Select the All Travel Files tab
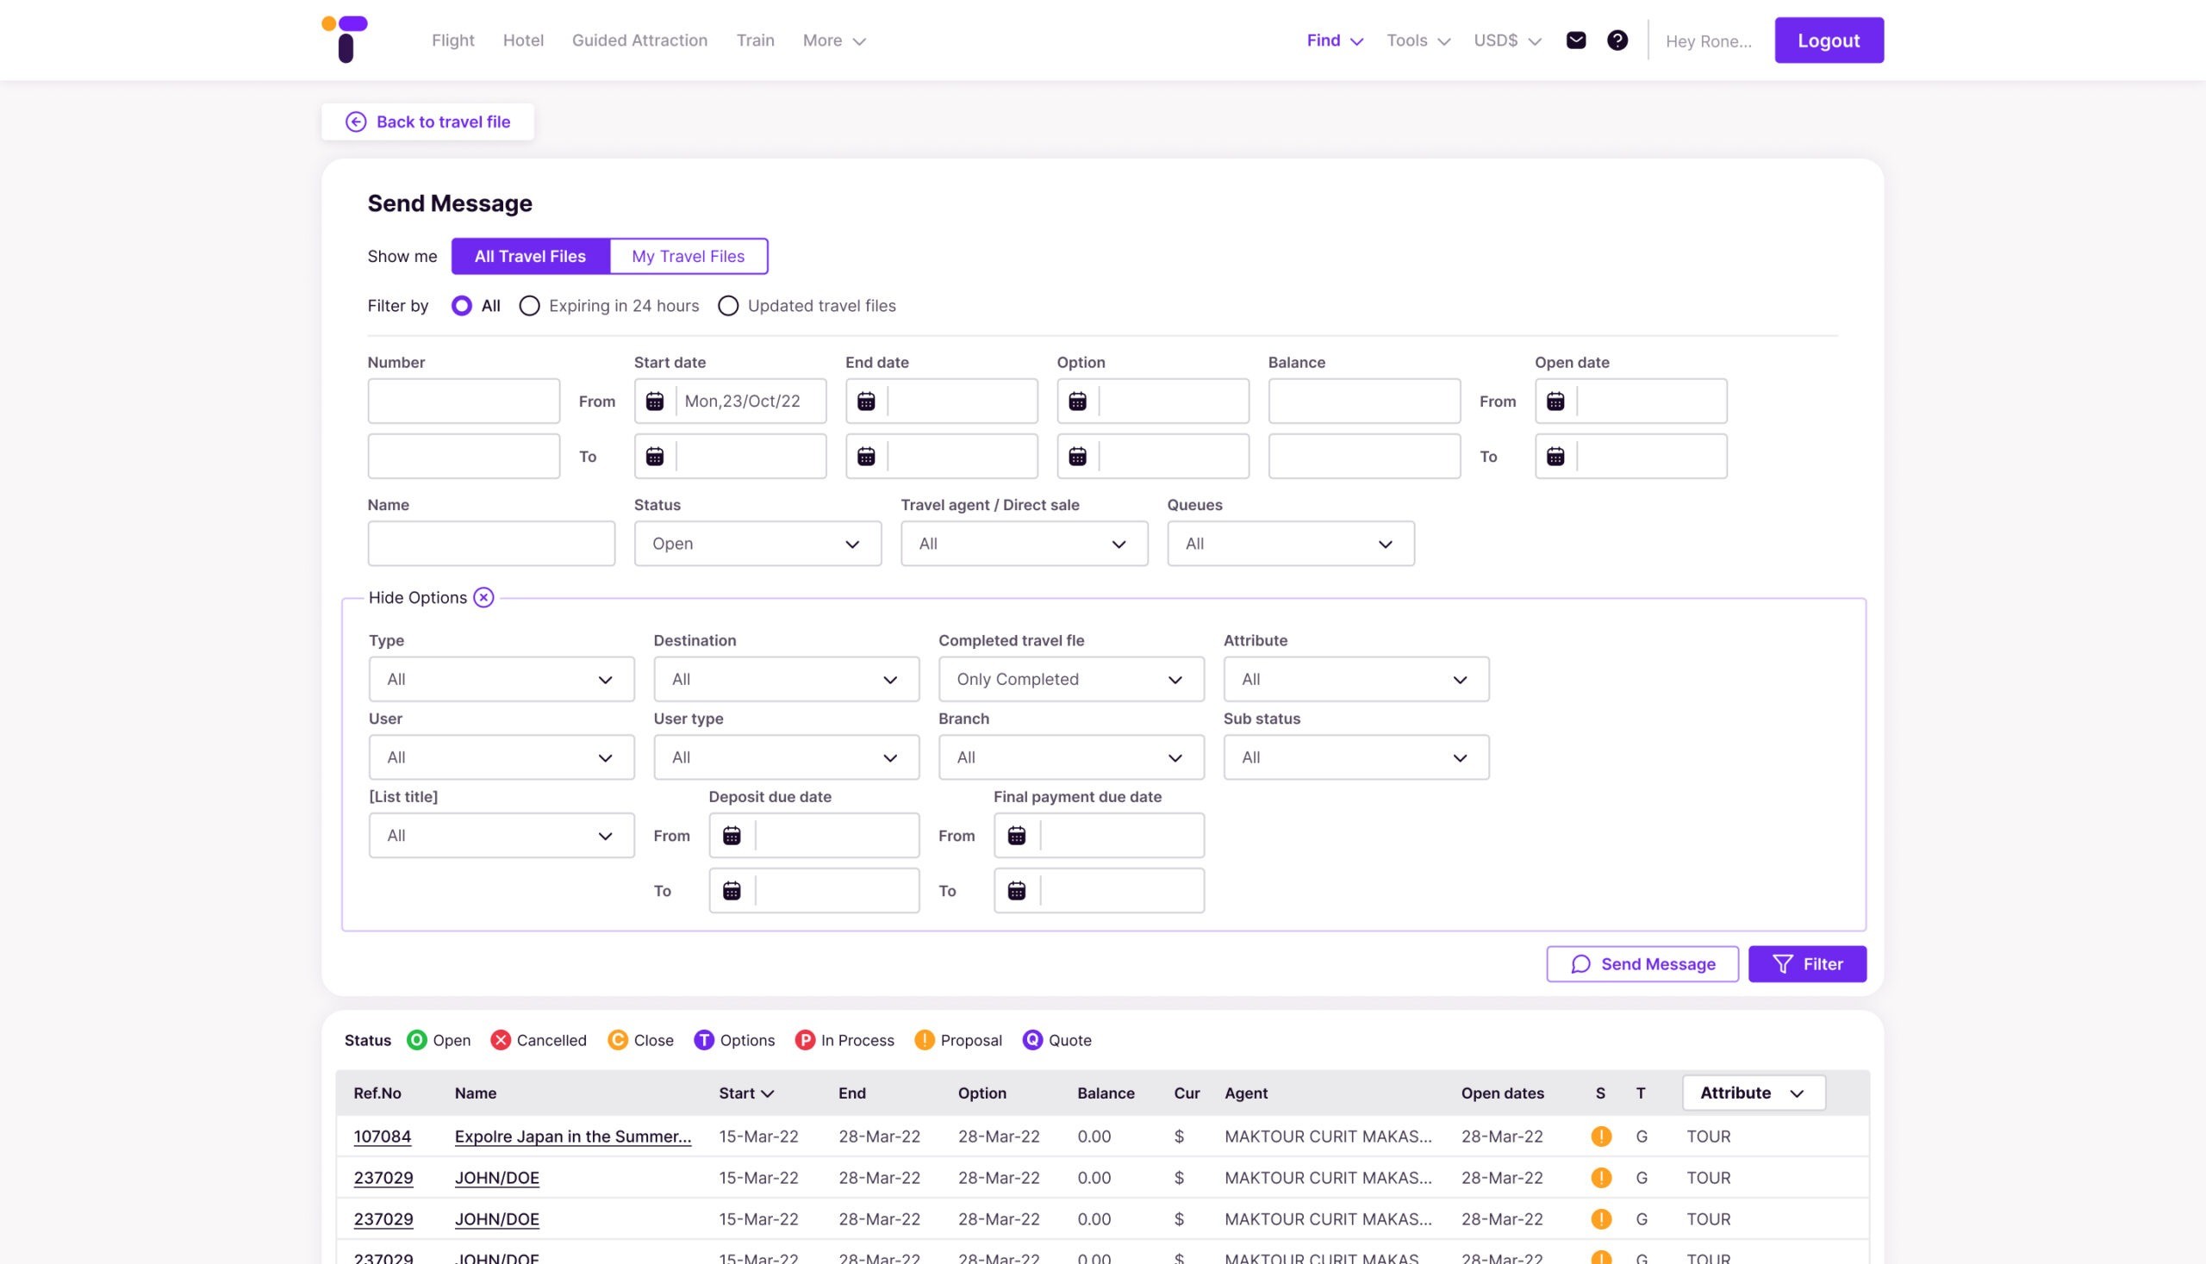 [x=530, y=256]
